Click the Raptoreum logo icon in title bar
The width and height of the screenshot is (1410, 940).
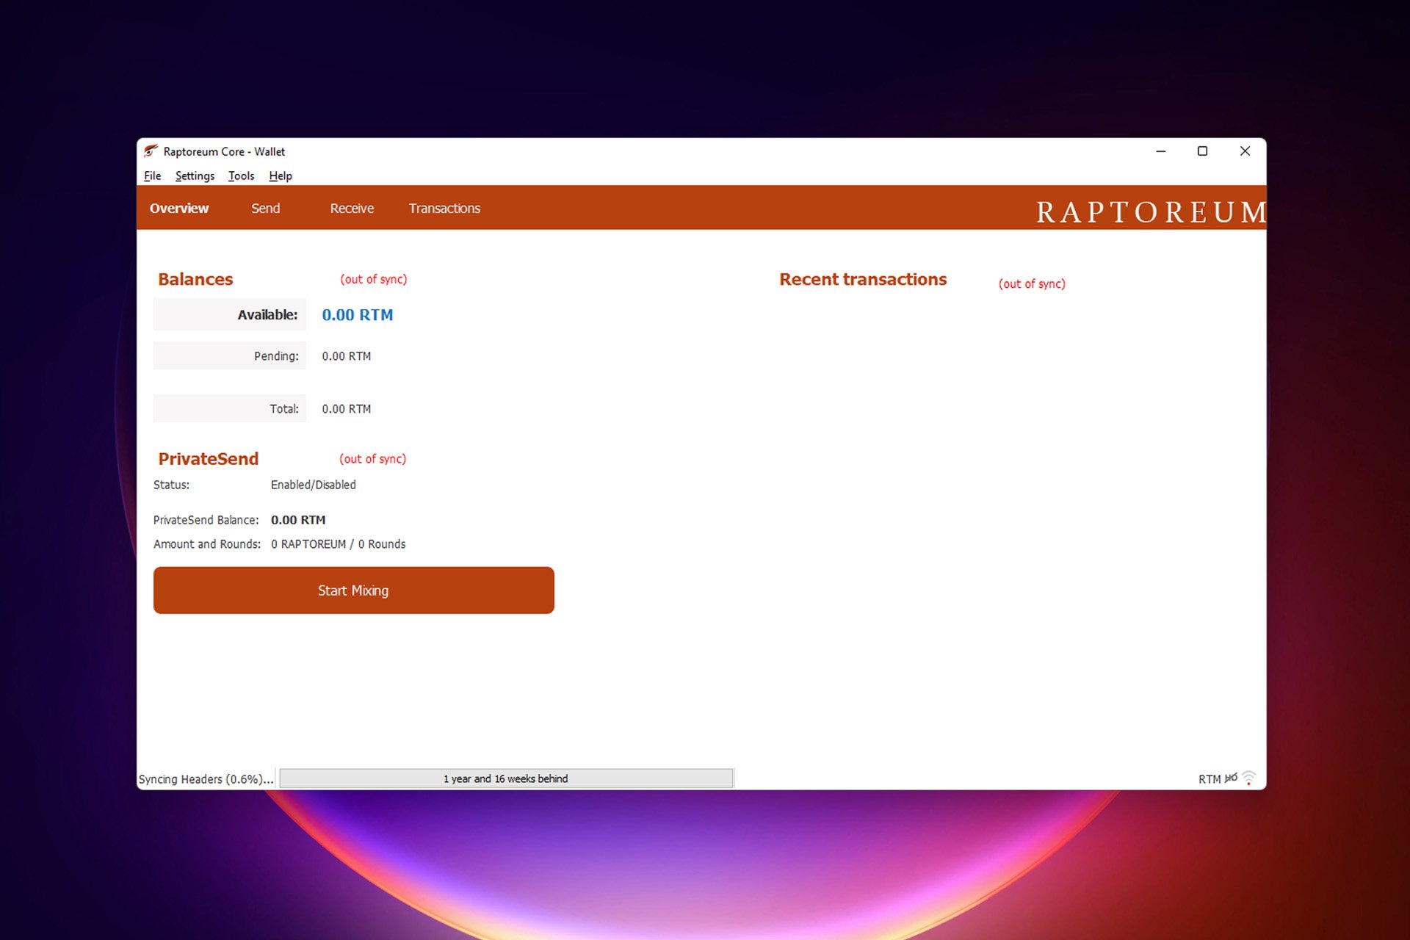point(151,151)
